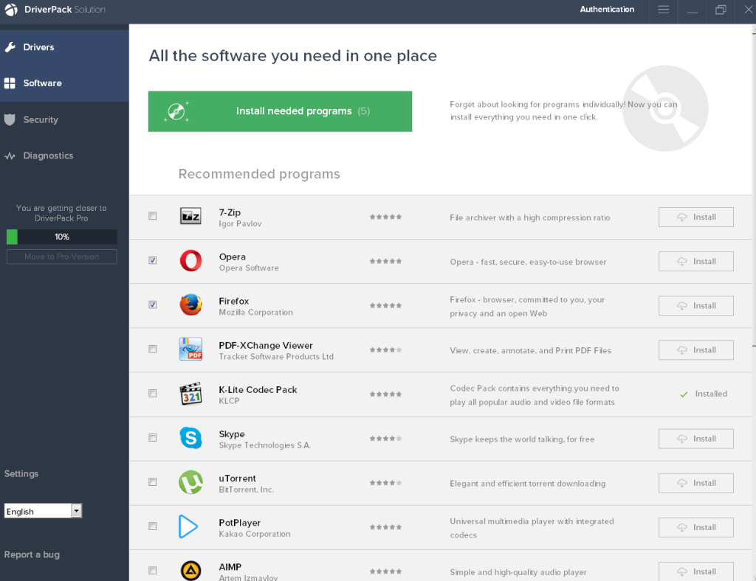
Task: Uncheck the Opera checkbox
Action: coord(152,260)
